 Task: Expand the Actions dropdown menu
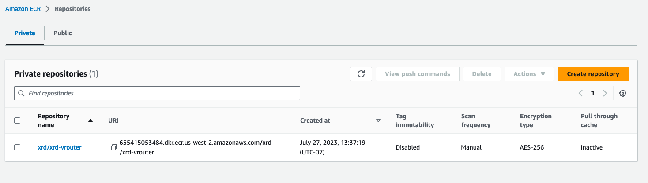[x=529, y=74]
